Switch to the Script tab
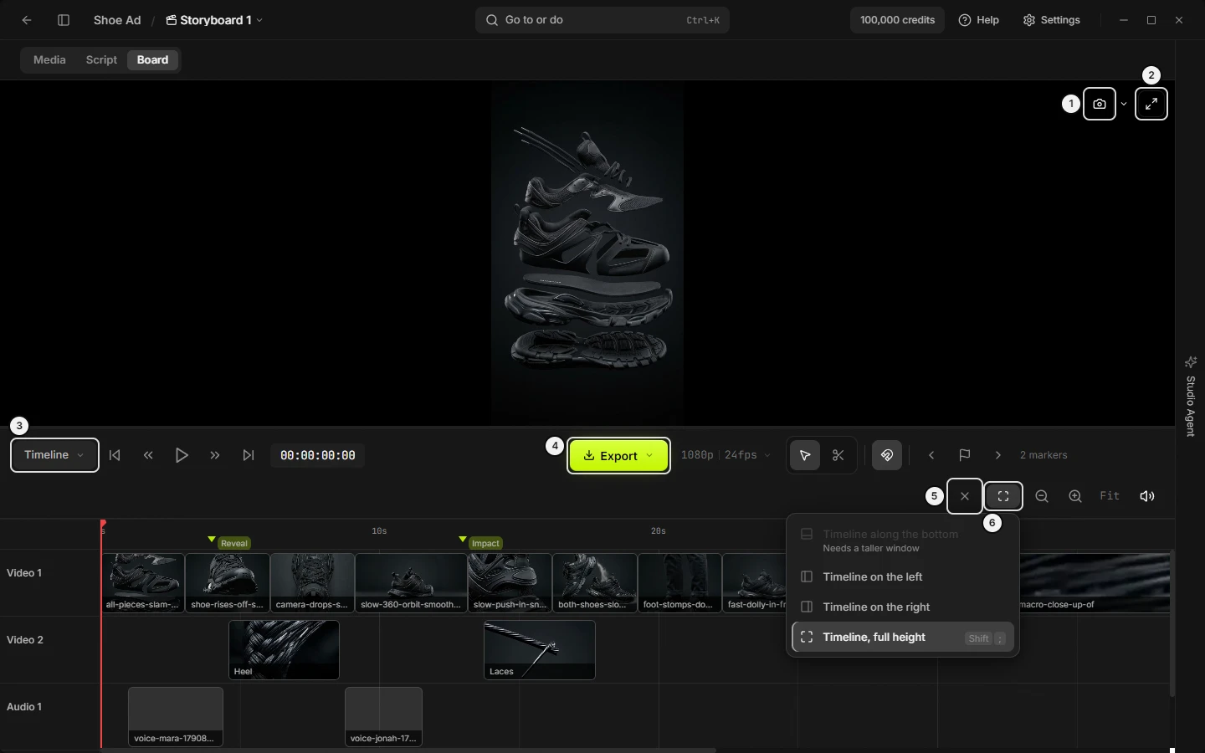Image resolution: width=1205 pixels, height=753 pixels. pos(101,60)
